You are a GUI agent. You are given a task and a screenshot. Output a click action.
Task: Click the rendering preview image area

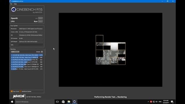(x=110, y=50)
